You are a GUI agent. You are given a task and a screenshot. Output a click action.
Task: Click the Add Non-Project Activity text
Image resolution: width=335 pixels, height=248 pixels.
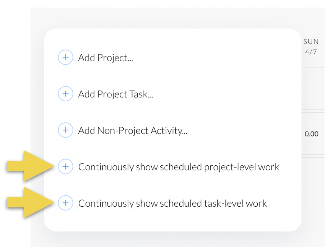[132, 130]
